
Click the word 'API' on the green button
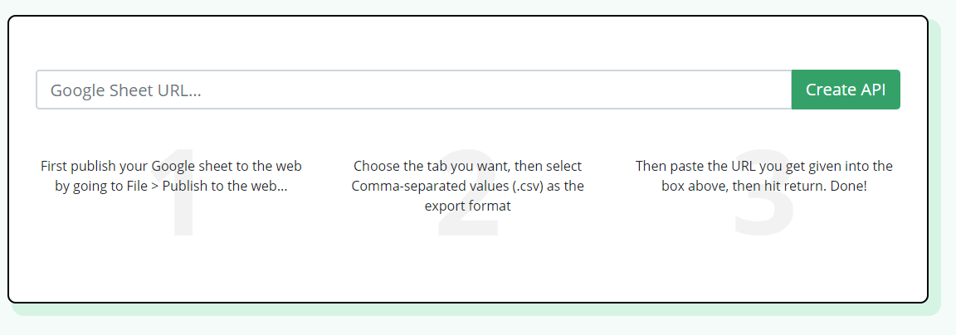pos(873,90)
